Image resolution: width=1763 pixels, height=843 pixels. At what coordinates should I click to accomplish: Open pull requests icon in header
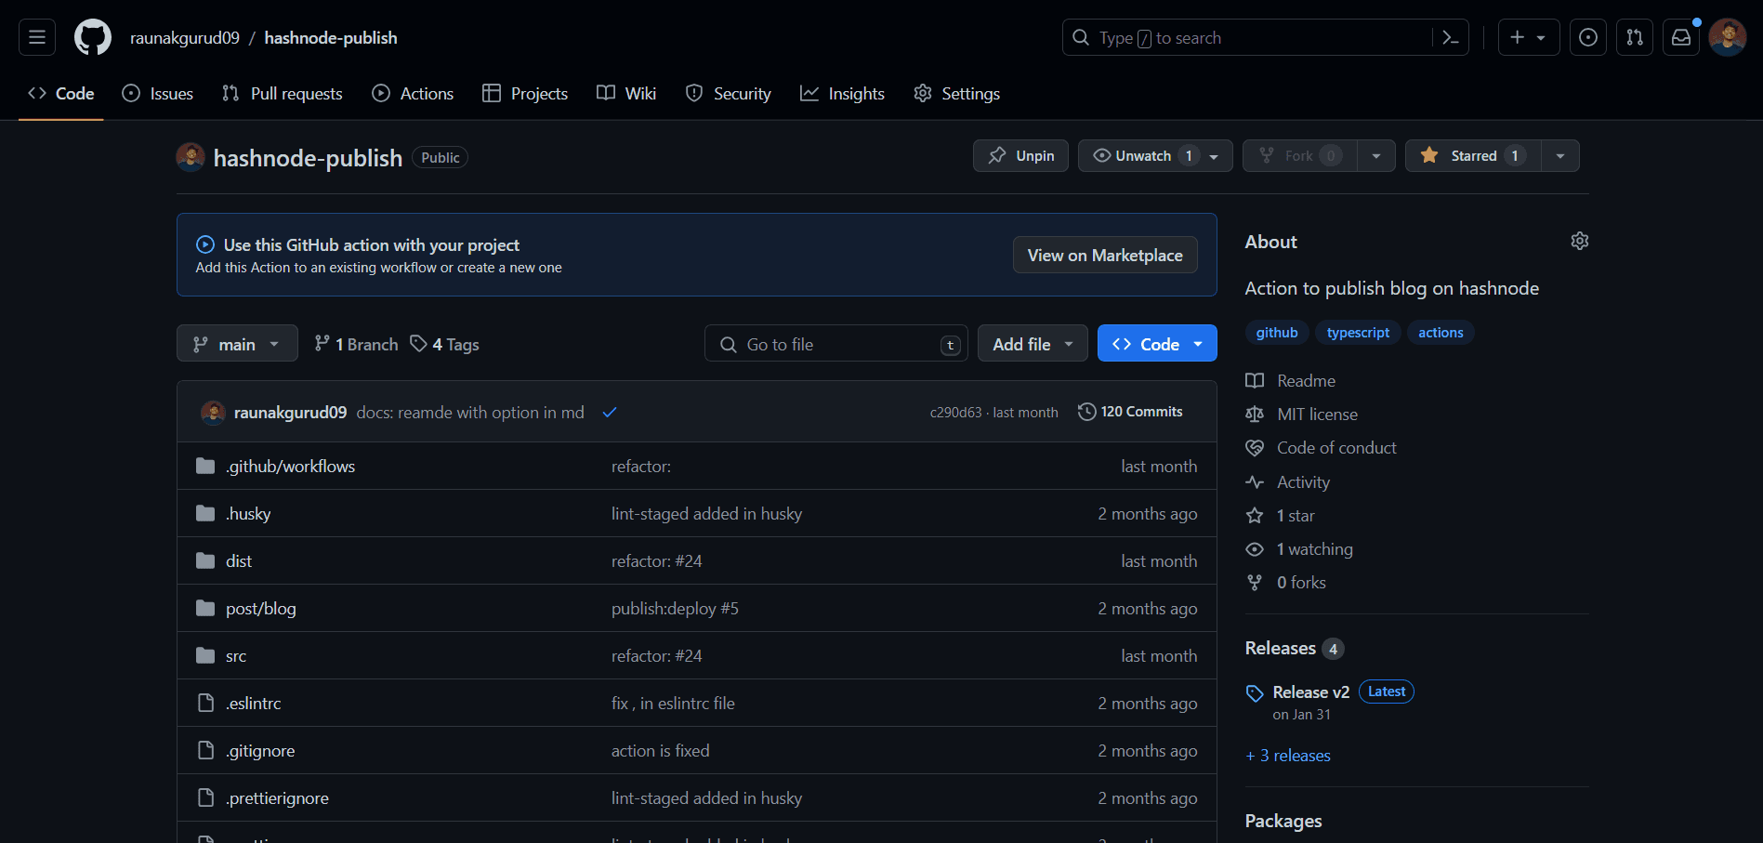pyautogui.click(x=1635, y=37)
